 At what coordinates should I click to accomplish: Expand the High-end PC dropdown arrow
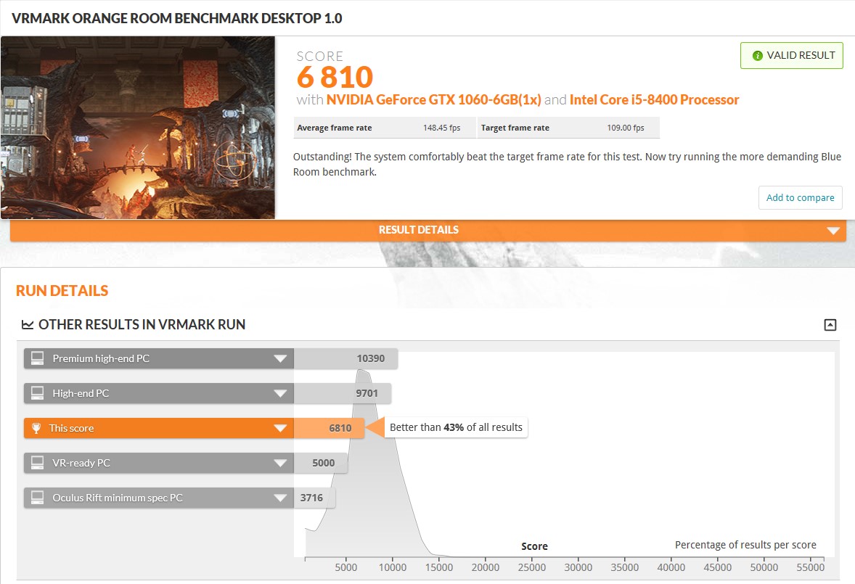click(280, 393)
